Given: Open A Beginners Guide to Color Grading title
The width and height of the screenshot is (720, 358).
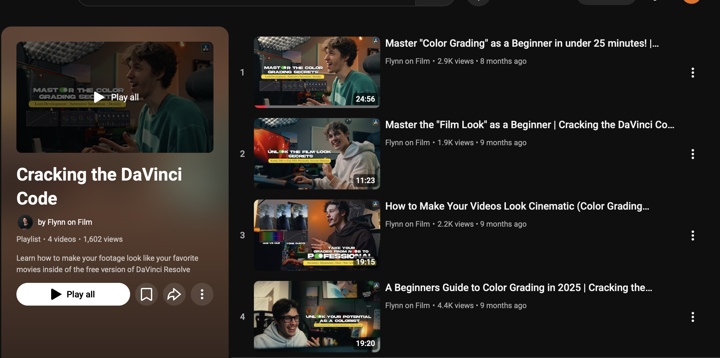Looking at the screenshot, I should point(519,288).
